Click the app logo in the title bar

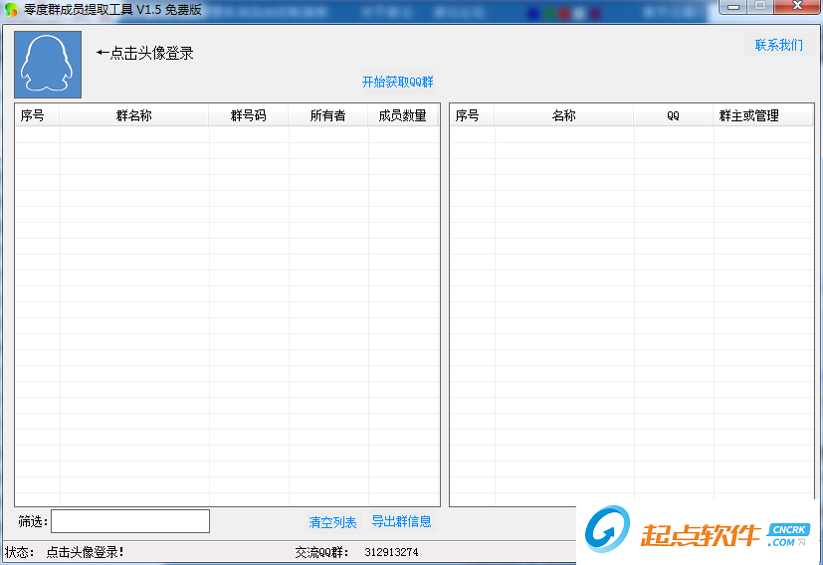11,9
